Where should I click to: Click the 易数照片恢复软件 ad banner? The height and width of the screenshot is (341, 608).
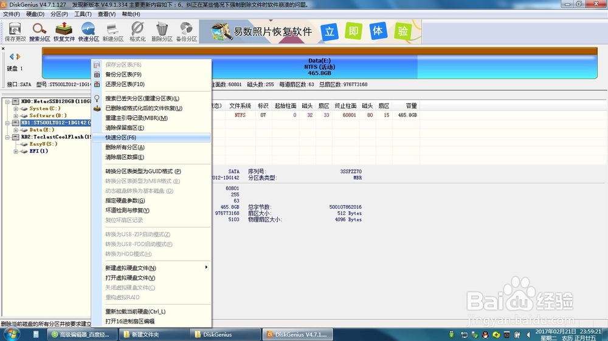pos(310,32)
